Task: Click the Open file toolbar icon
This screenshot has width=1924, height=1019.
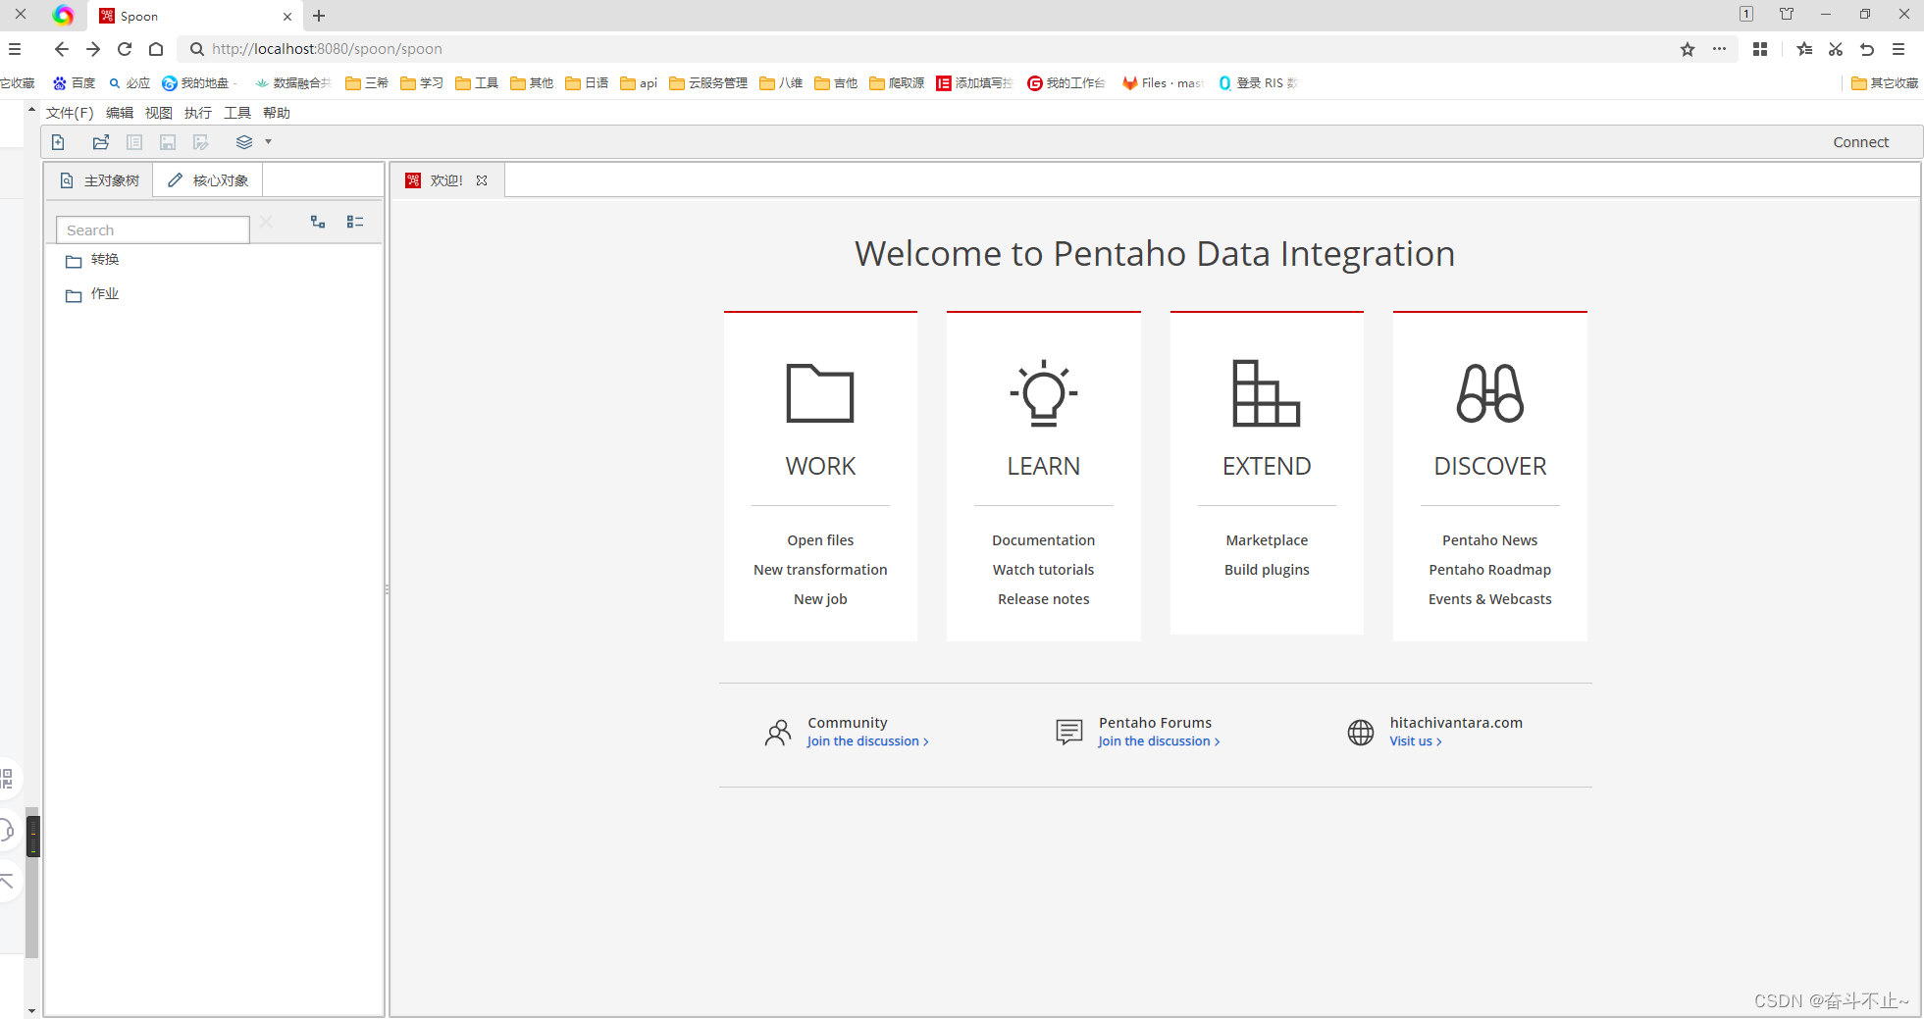Action: click(101, 142)
